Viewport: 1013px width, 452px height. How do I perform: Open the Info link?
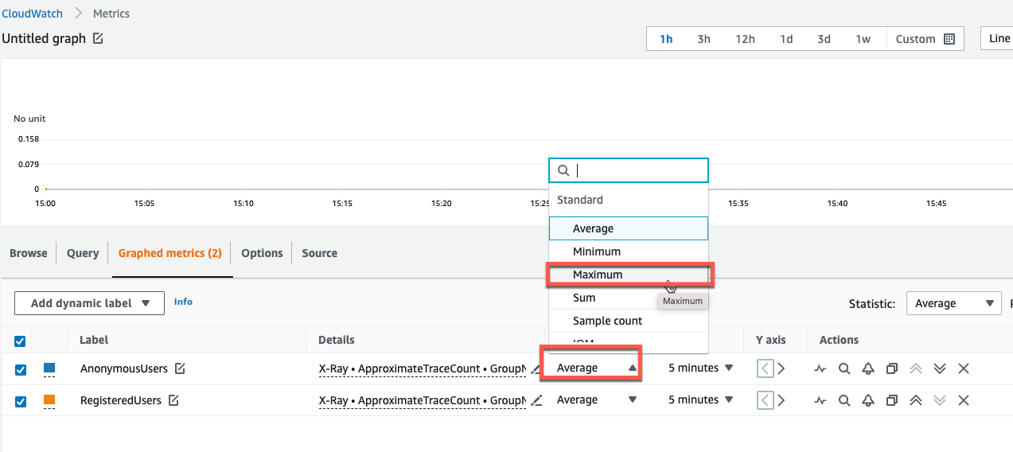pos(183,302)
